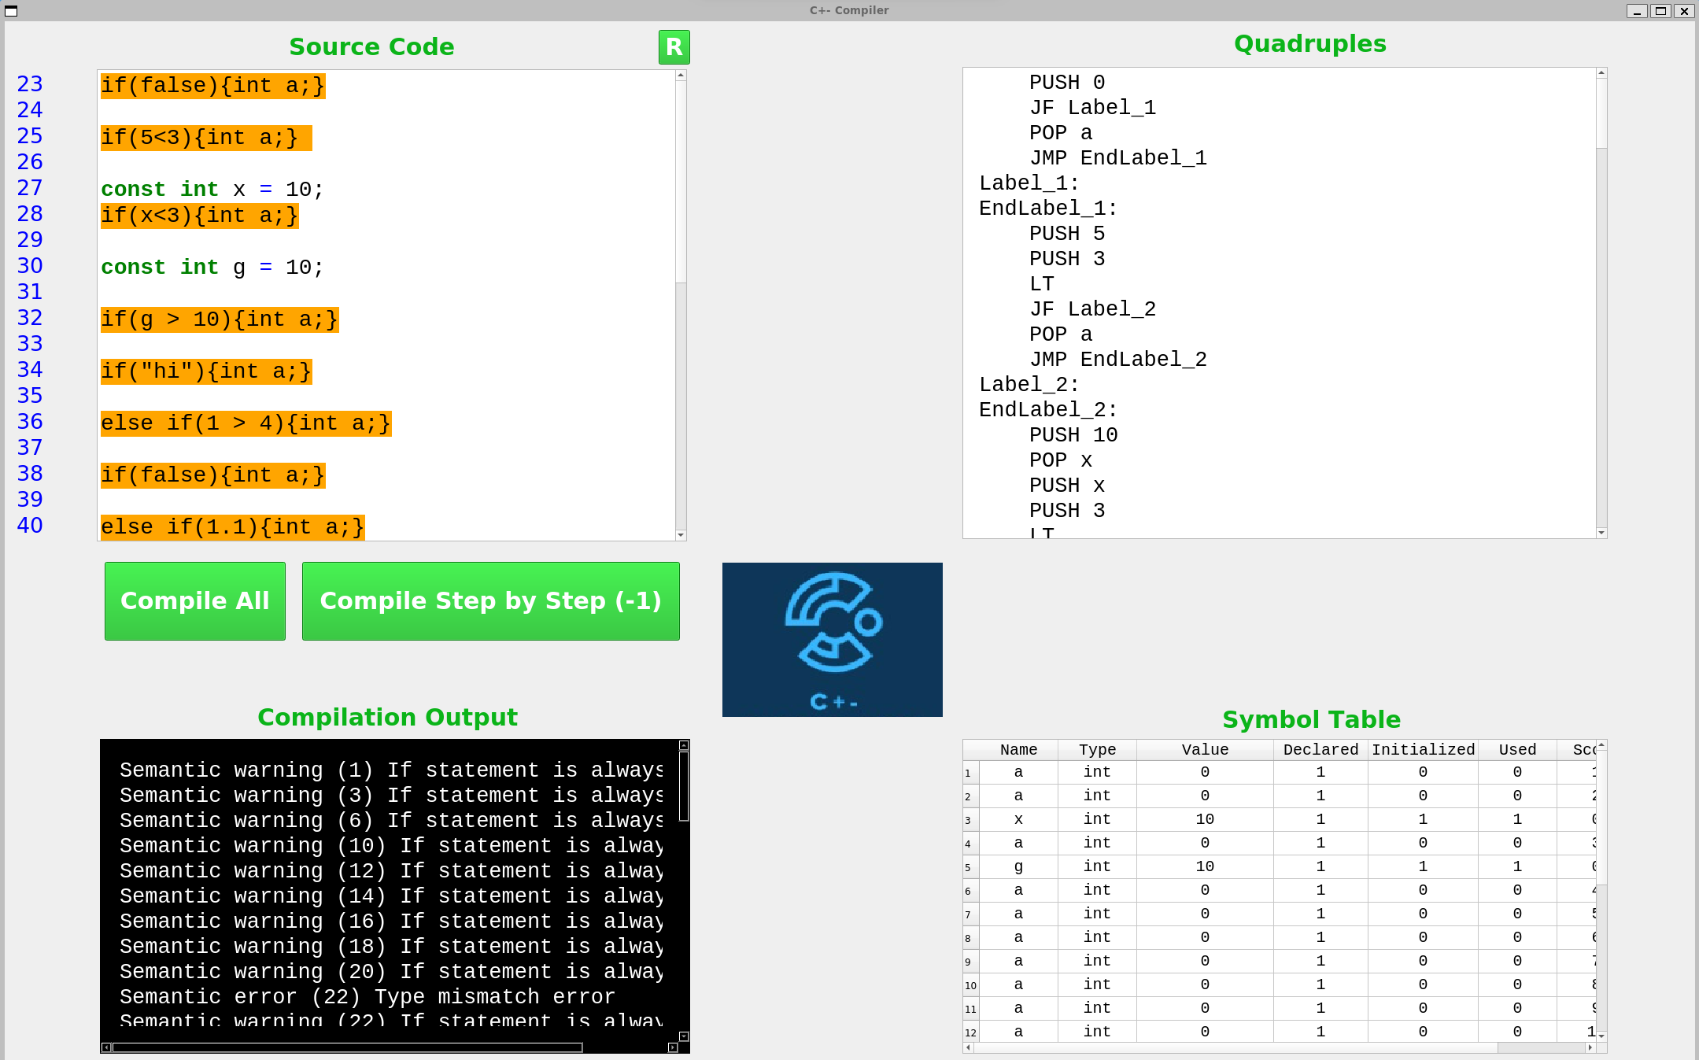Click the Symbol Table Initialized column header
The image size is (1699, 1060).
tap(1423, 748)
